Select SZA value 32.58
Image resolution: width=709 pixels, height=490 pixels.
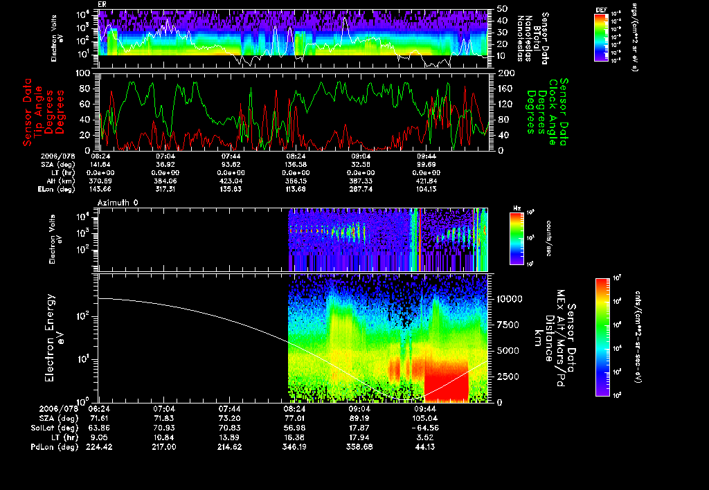point(361,165)
